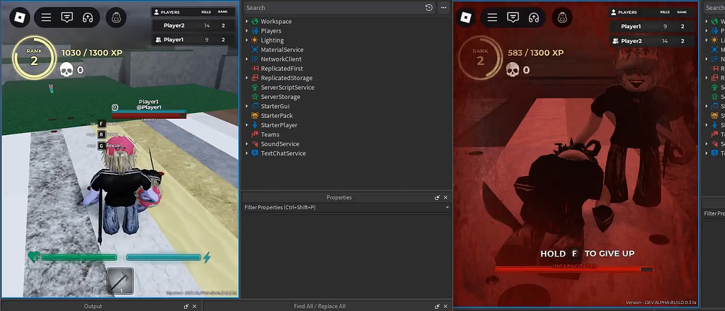
Task: Click Rank 2 circle in red game
Action: 480,58
